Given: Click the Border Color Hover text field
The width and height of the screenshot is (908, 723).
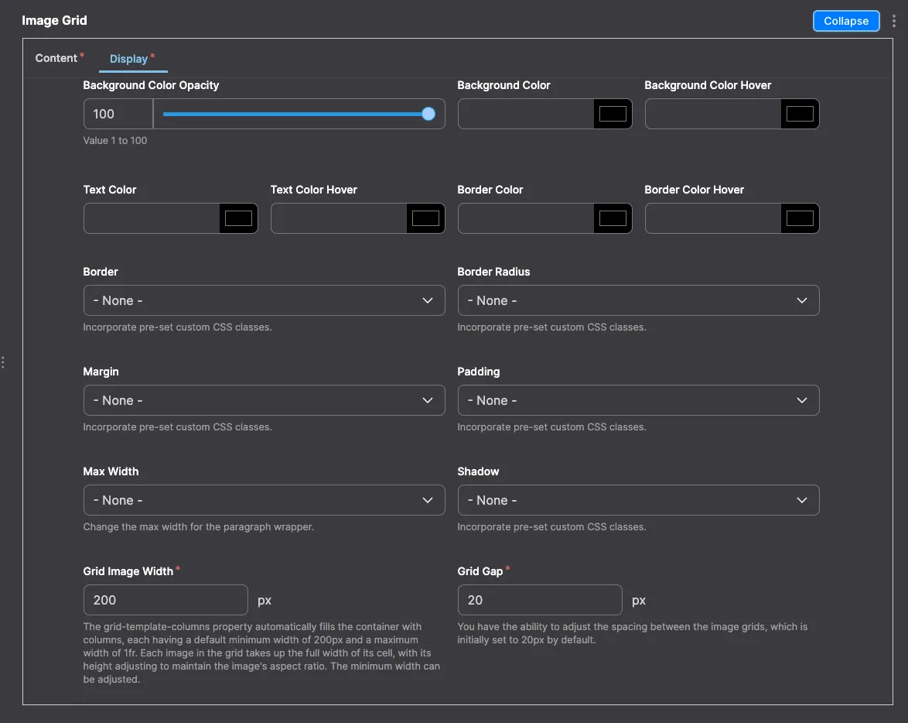Looking at the screenshot, I should point(713,218).
